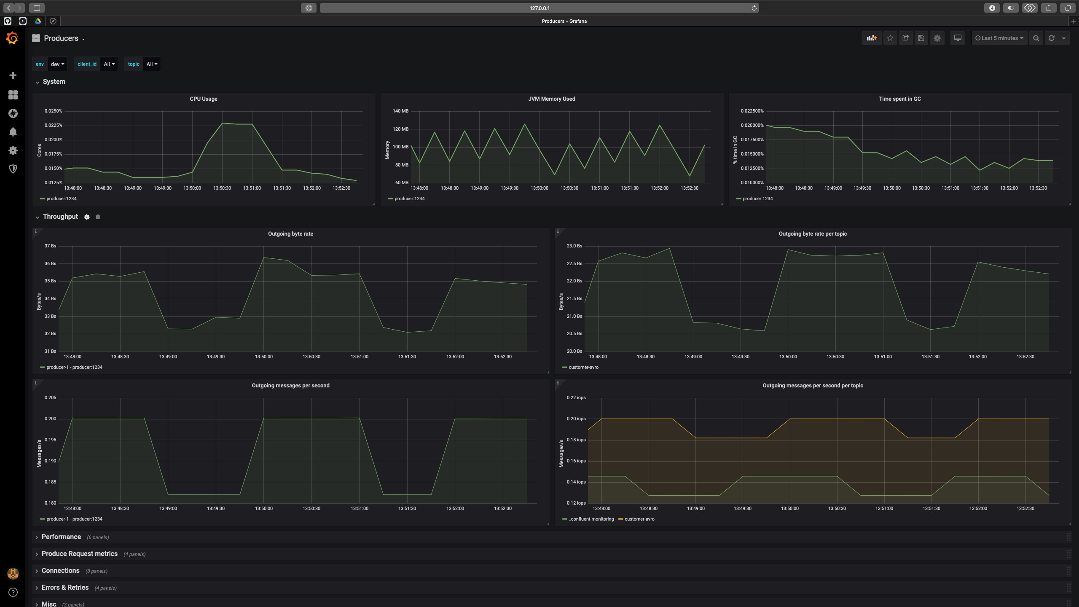1079x607 pixels.
Task: Click the Add panel icon
Action: pyautogui.click(x=872, y=38)
